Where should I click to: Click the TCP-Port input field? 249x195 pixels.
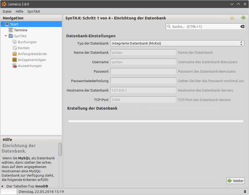(143, 100)
